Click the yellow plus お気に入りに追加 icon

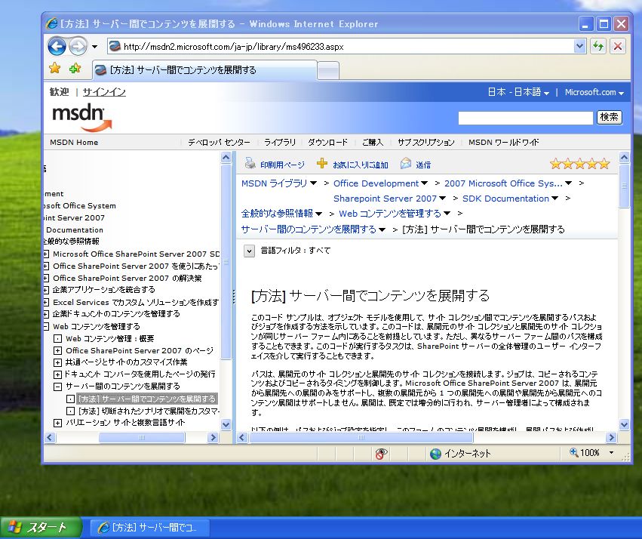pos(322,163)
